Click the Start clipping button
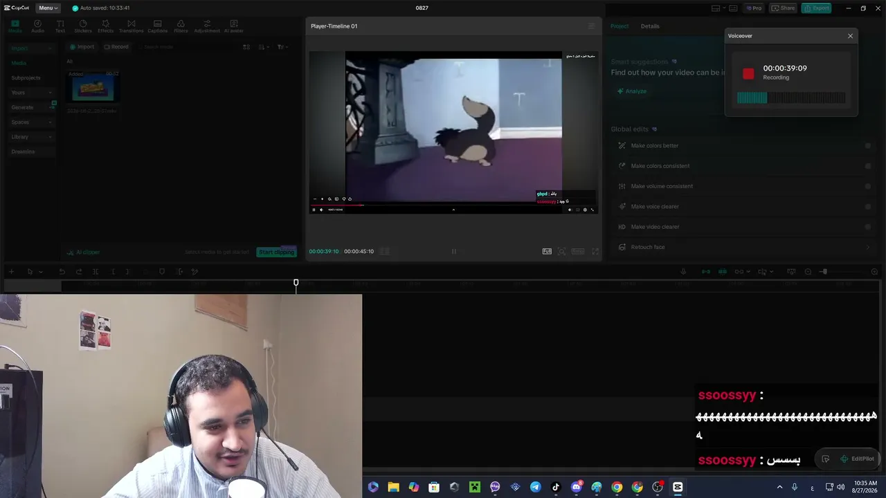This screenshot has height=498, width=886. point(276,252)
